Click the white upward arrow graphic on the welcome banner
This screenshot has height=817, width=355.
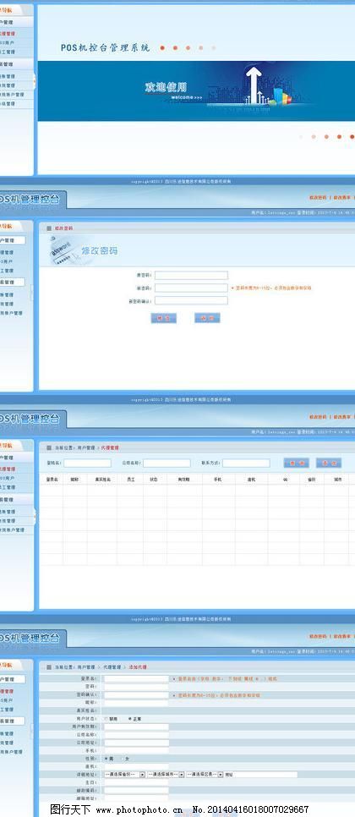[x=254, y=85]
